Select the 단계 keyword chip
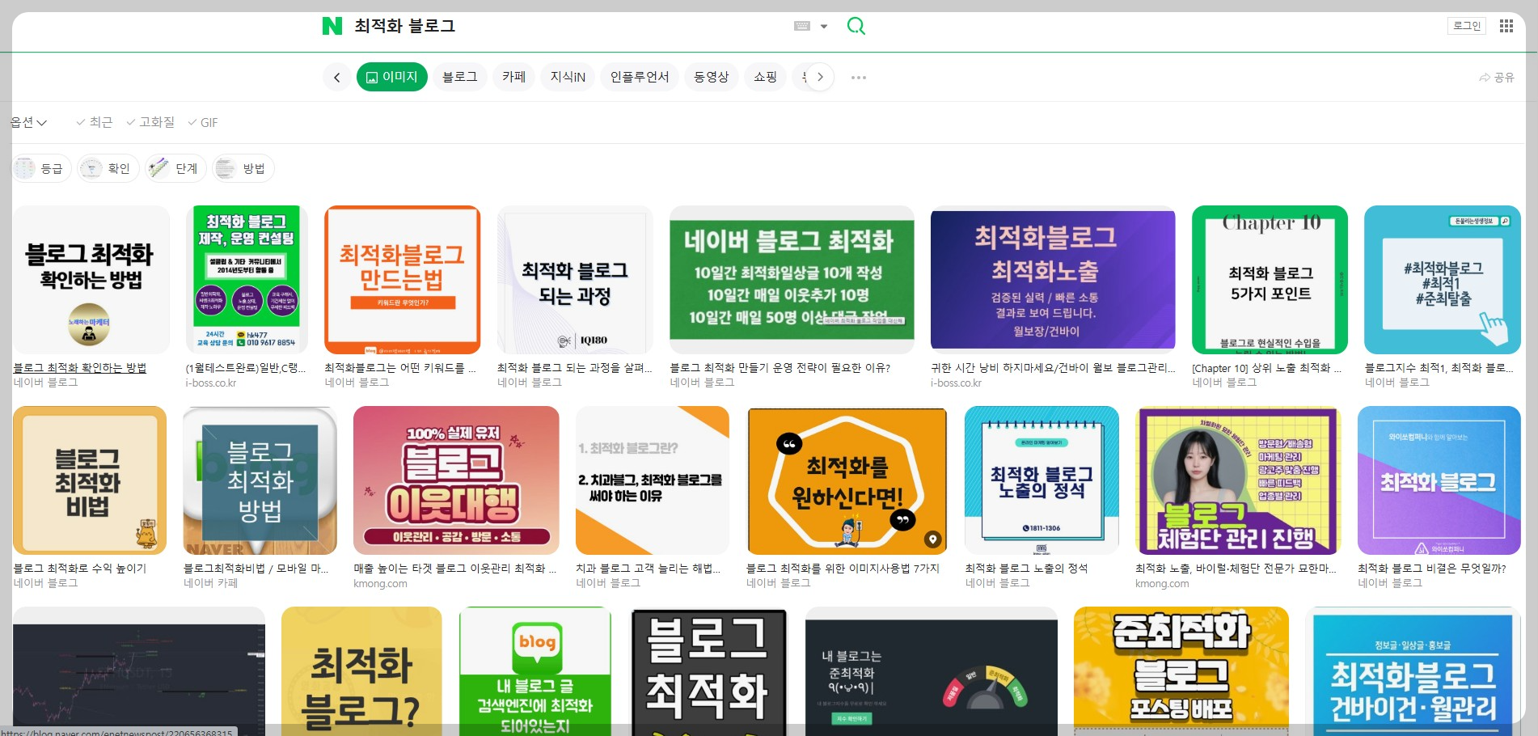Screen dimensions: 1538x736 coord(176,168)
